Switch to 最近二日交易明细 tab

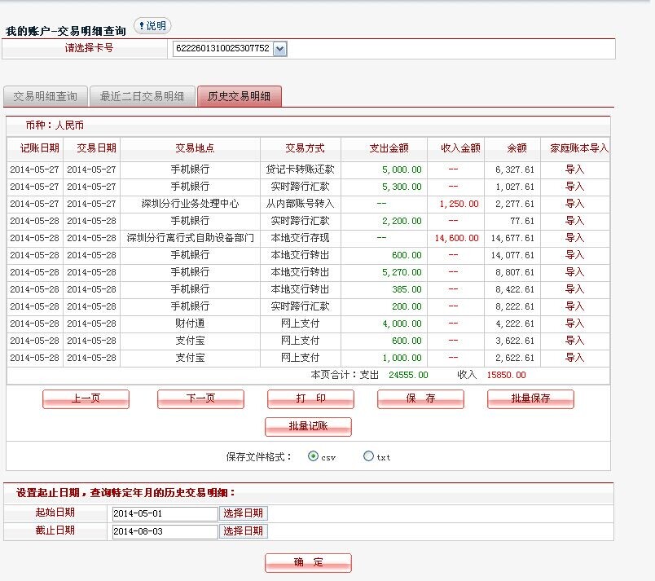(x=142, y=96)
